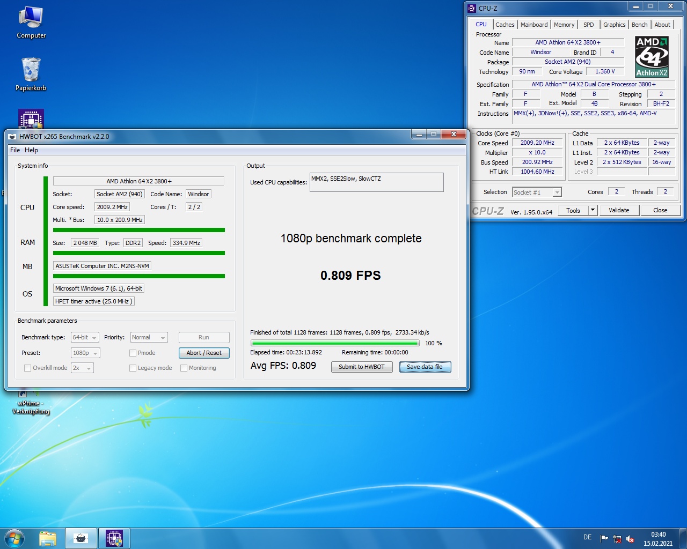
Task: Open the Windows Start orb
Action: 14,538
